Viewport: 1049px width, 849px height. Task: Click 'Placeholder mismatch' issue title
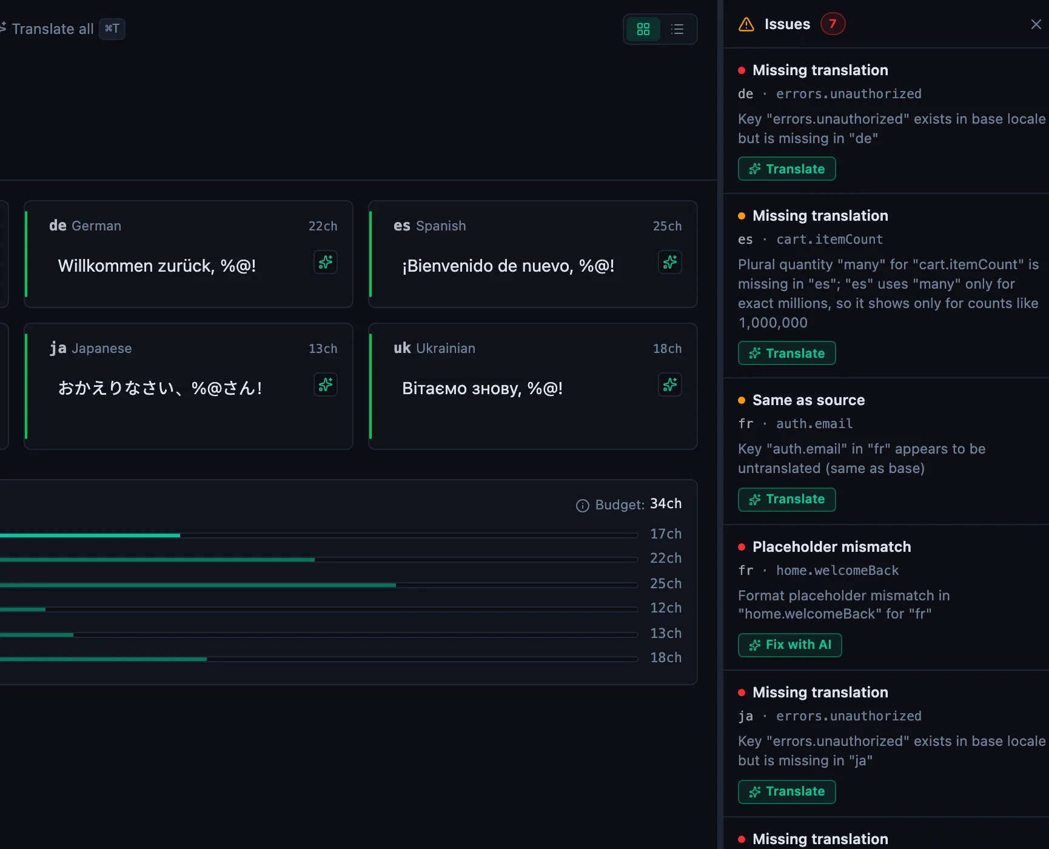(x=831, y=547)
